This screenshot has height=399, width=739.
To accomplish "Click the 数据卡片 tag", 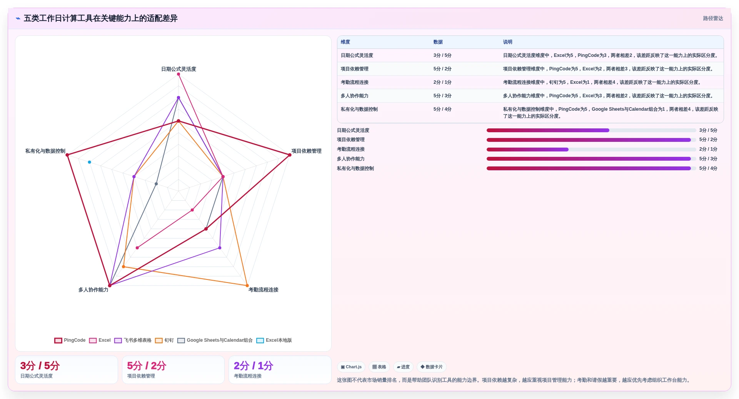I will click(432, 367).
